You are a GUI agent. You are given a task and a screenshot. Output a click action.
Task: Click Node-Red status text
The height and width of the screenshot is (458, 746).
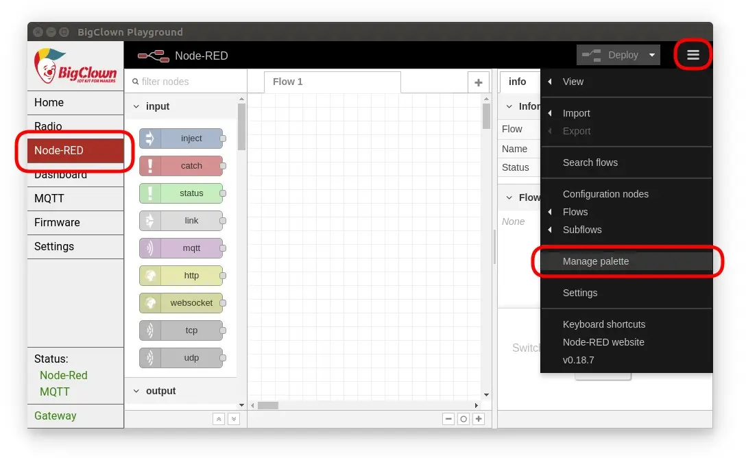[x=63, y=375]
